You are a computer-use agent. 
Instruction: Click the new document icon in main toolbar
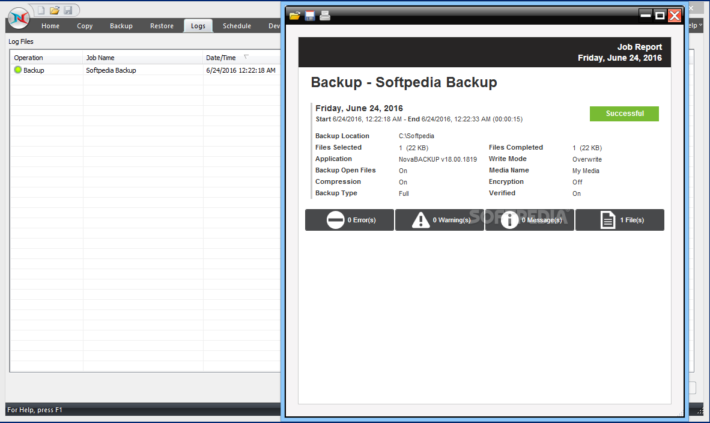[x=41, y=10]
